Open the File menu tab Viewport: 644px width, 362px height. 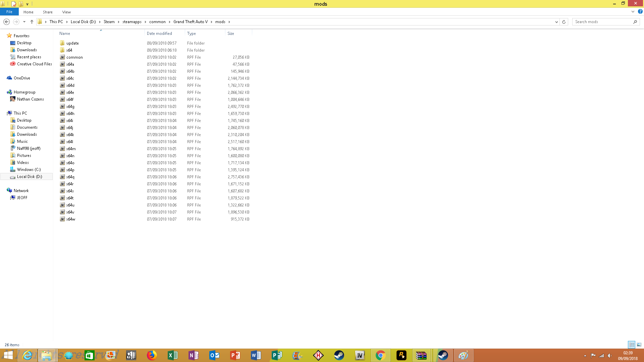[9, 12]
